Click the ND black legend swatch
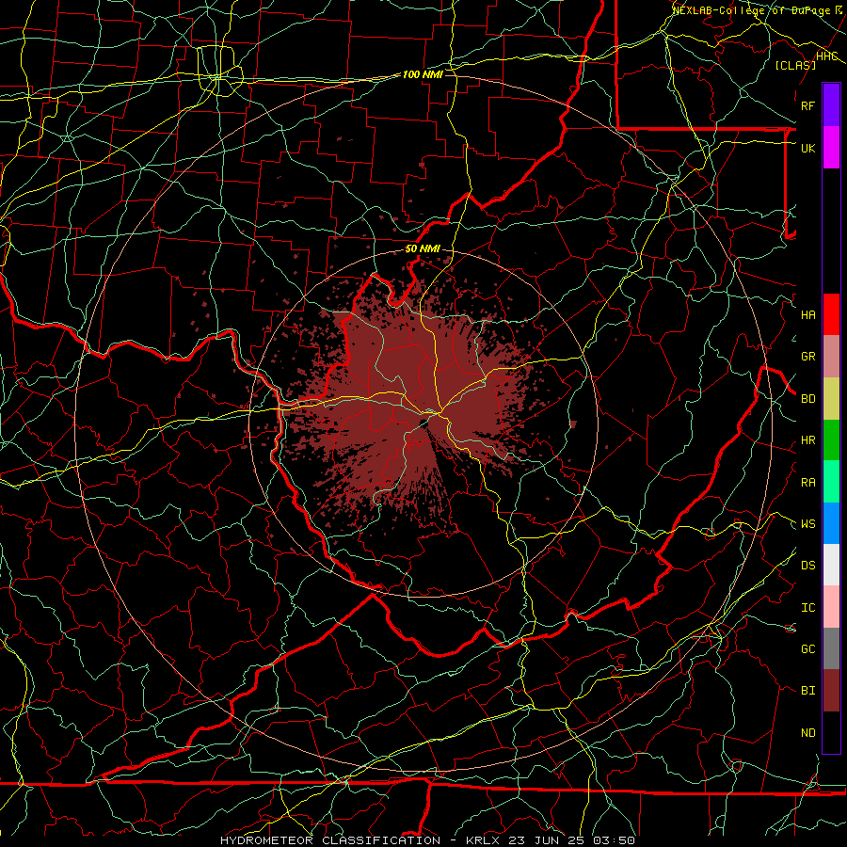 tap(831, 732)
